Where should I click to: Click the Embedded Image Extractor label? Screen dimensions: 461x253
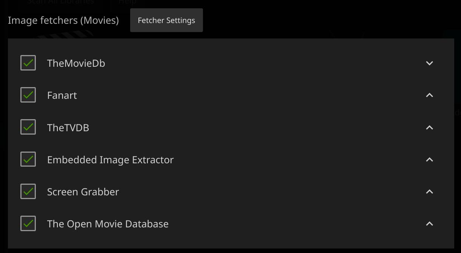[x=110, y=160]
